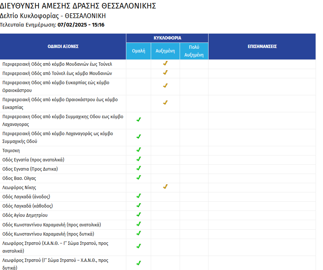
Task: Click the green checkmark for Οδός Λαγκαδά (κάθοδος)
Action: click(139, 205)
